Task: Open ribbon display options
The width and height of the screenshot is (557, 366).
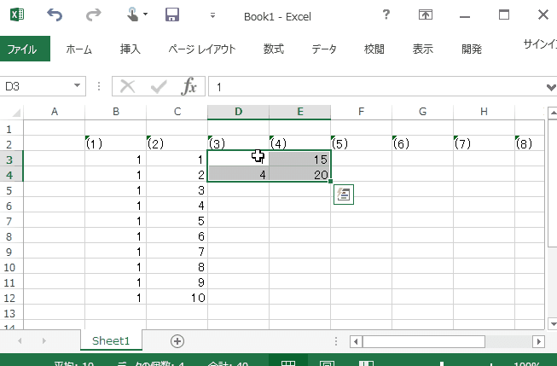Action: (425, 15)
